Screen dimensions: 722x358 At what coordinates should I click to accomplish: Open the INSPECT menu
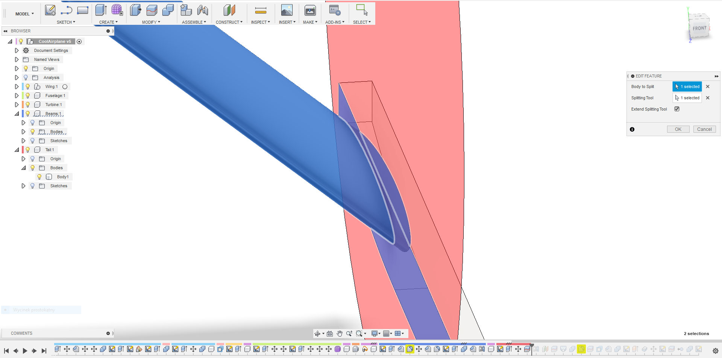[261, 22]
